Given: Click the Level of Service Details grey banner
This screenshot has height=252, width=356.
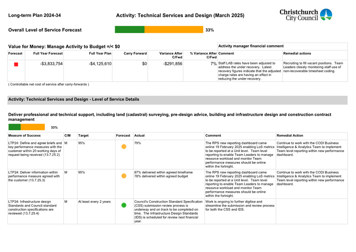Looking at the screenshot, I should pyautogui.click(x=177, y=100).
